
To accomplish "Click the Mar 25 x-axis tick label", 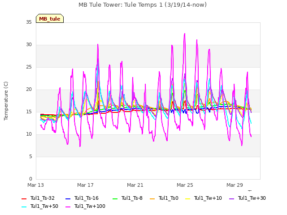I will coord(185,185).
